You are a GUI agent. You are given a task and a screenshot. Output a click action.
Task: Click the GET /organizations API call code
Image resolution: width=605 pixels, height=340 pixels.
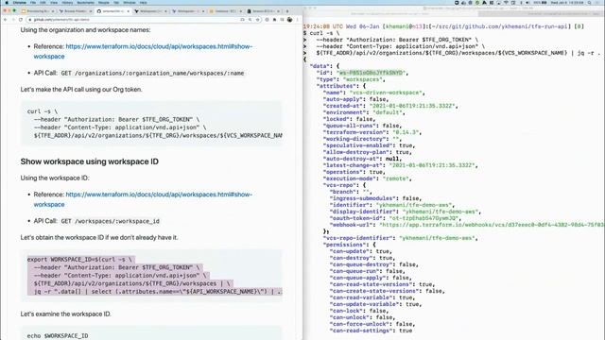click(152, 74)
